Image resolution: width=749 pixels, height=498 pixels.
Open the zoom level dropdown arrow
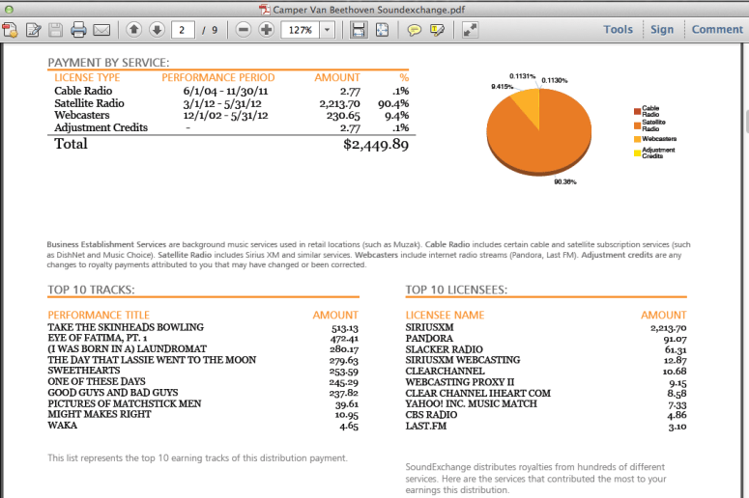pyautogui.click(x=328, y=30)
